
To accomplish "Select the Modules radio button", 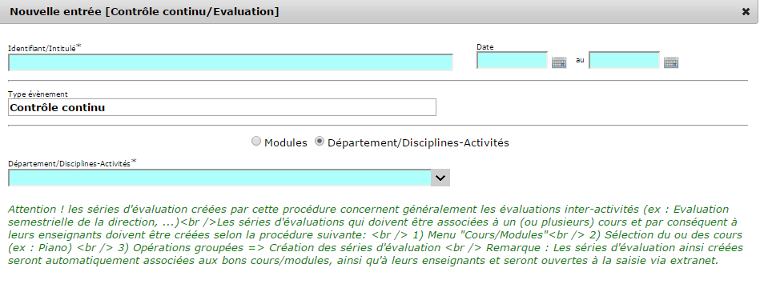I will click(256, 142).
